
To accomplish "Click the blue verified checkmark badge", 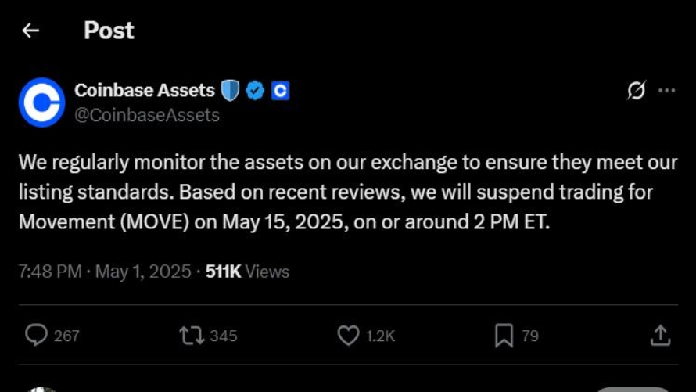I will click(255, 91).
